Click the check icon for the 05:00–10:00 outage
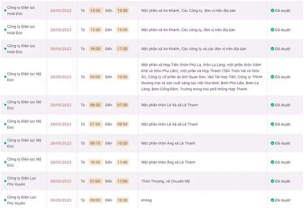Screen dimensions: 304x208 [x=272, y=77]
